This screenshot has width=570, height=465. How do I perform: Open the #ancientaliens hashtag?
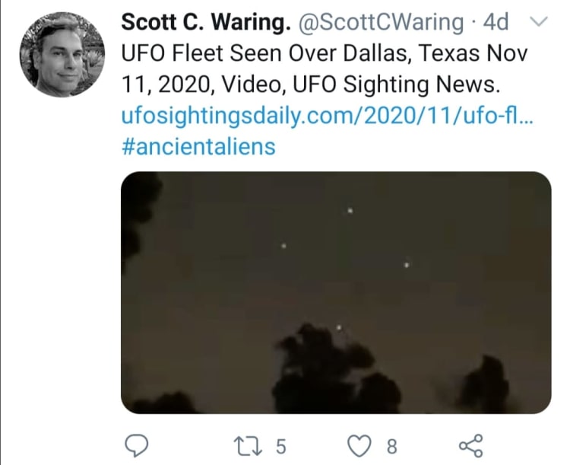point(198,147)
